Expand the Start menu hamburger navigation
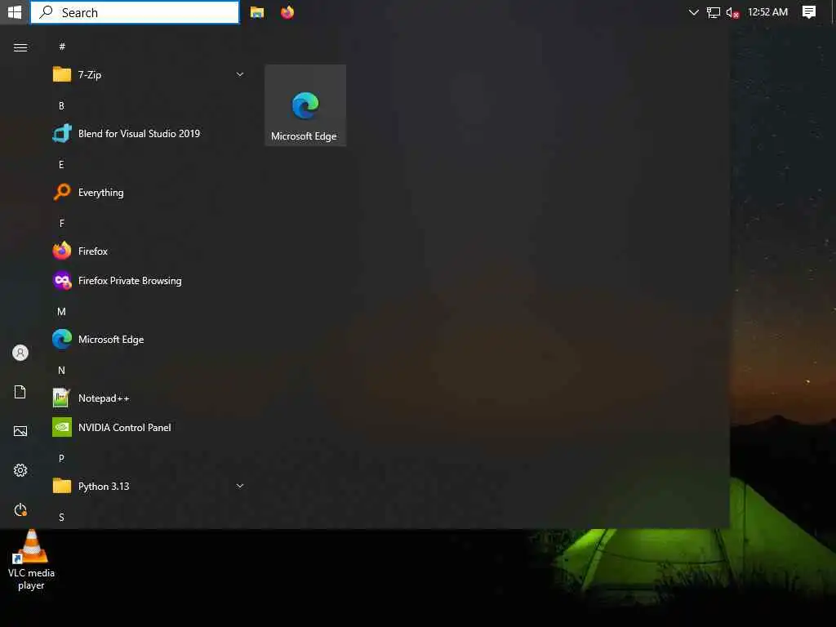This screenshot has height=627, width=836. (x=20, y=48)
